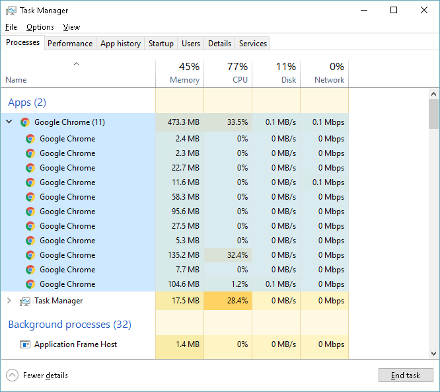Click the 17.5 MB memory cell
This screenshot has width=440, height=392.
[x=180, y=301]
